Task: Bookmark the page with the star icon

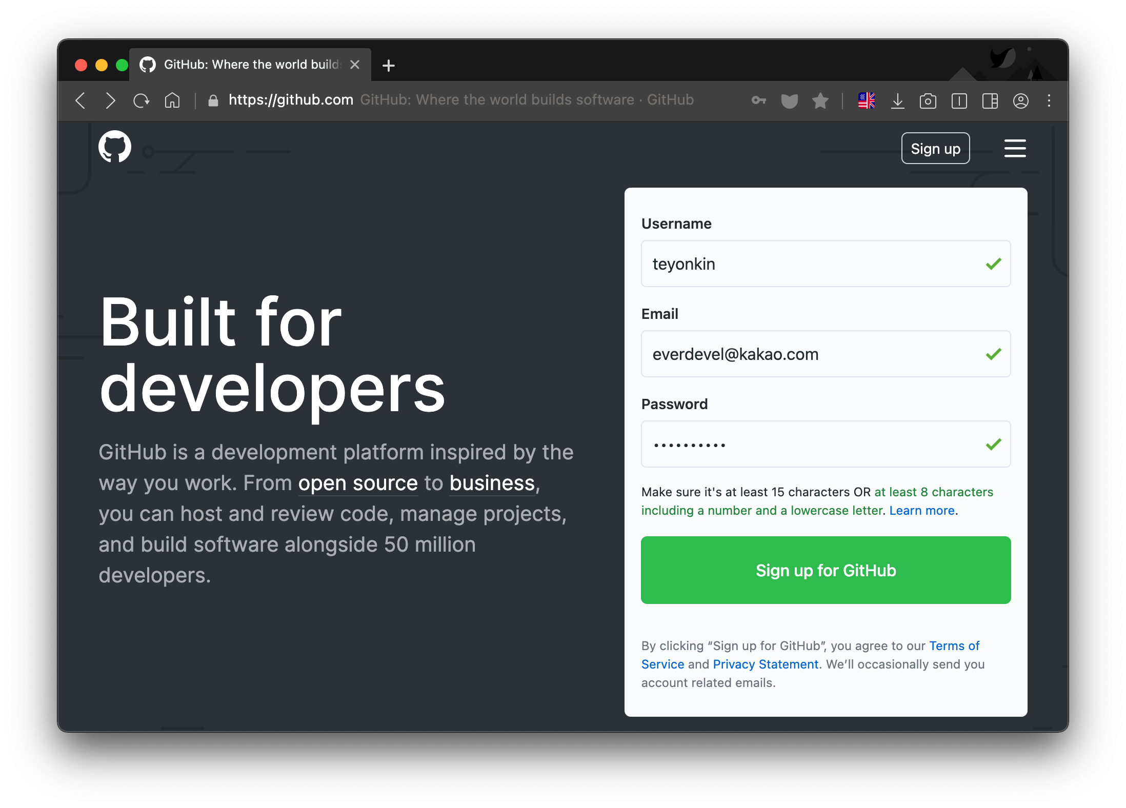Action: point(820,100)
